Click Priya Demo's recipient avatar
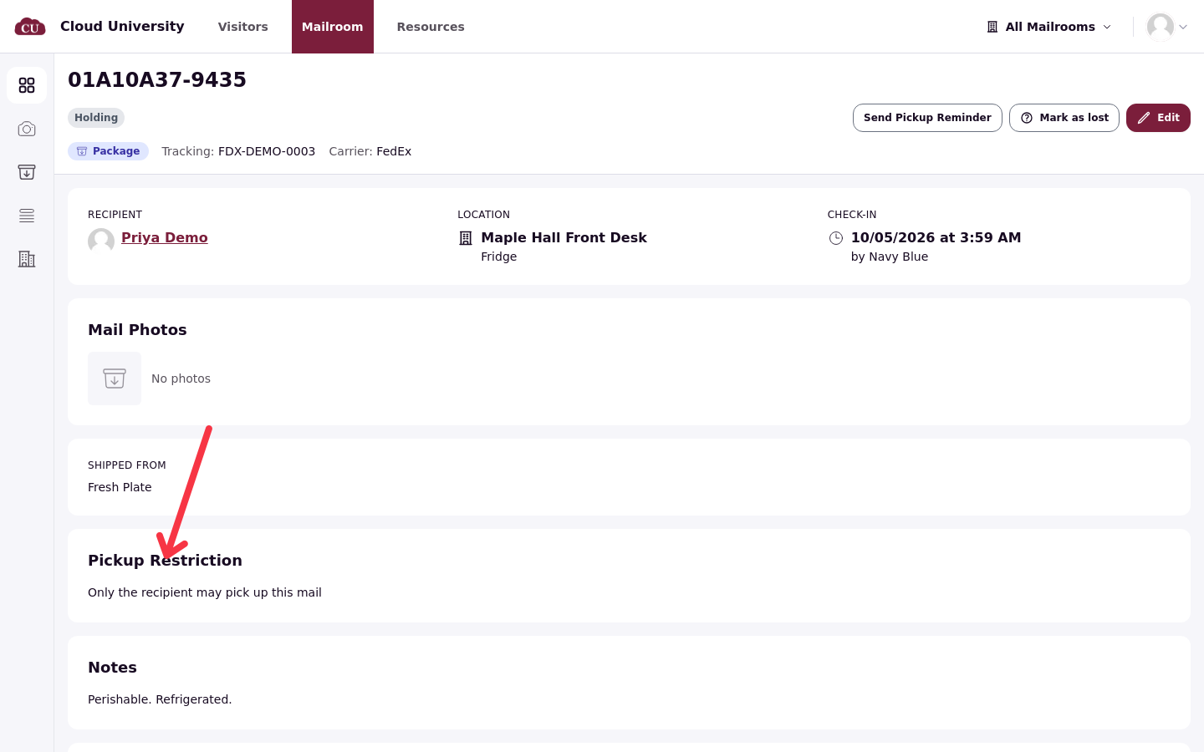1204x752 pixels. (101, 241)
